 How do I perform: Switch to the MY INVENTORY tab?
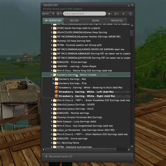point(53,21)
